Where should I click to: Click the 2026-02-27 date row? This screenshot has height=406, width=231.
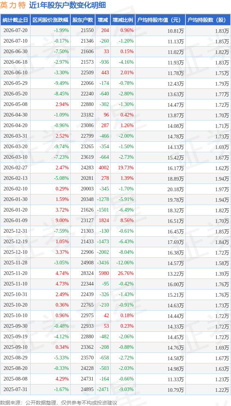115,167
